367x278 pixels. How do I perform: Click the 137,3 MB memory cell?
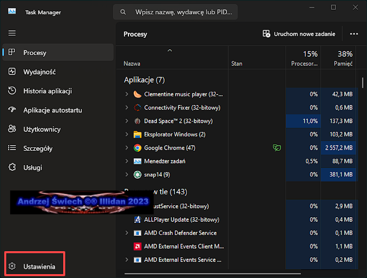pyautogui.click(x=338, y=121)
